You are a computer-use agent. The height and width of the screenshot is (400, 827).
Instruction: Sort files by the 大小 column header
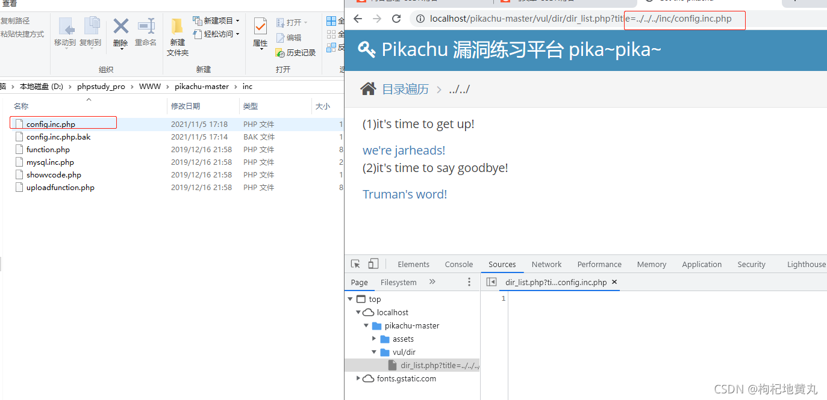(323, 106)
